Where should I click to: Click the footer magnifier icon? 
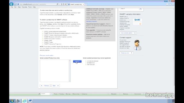(39, 94)
